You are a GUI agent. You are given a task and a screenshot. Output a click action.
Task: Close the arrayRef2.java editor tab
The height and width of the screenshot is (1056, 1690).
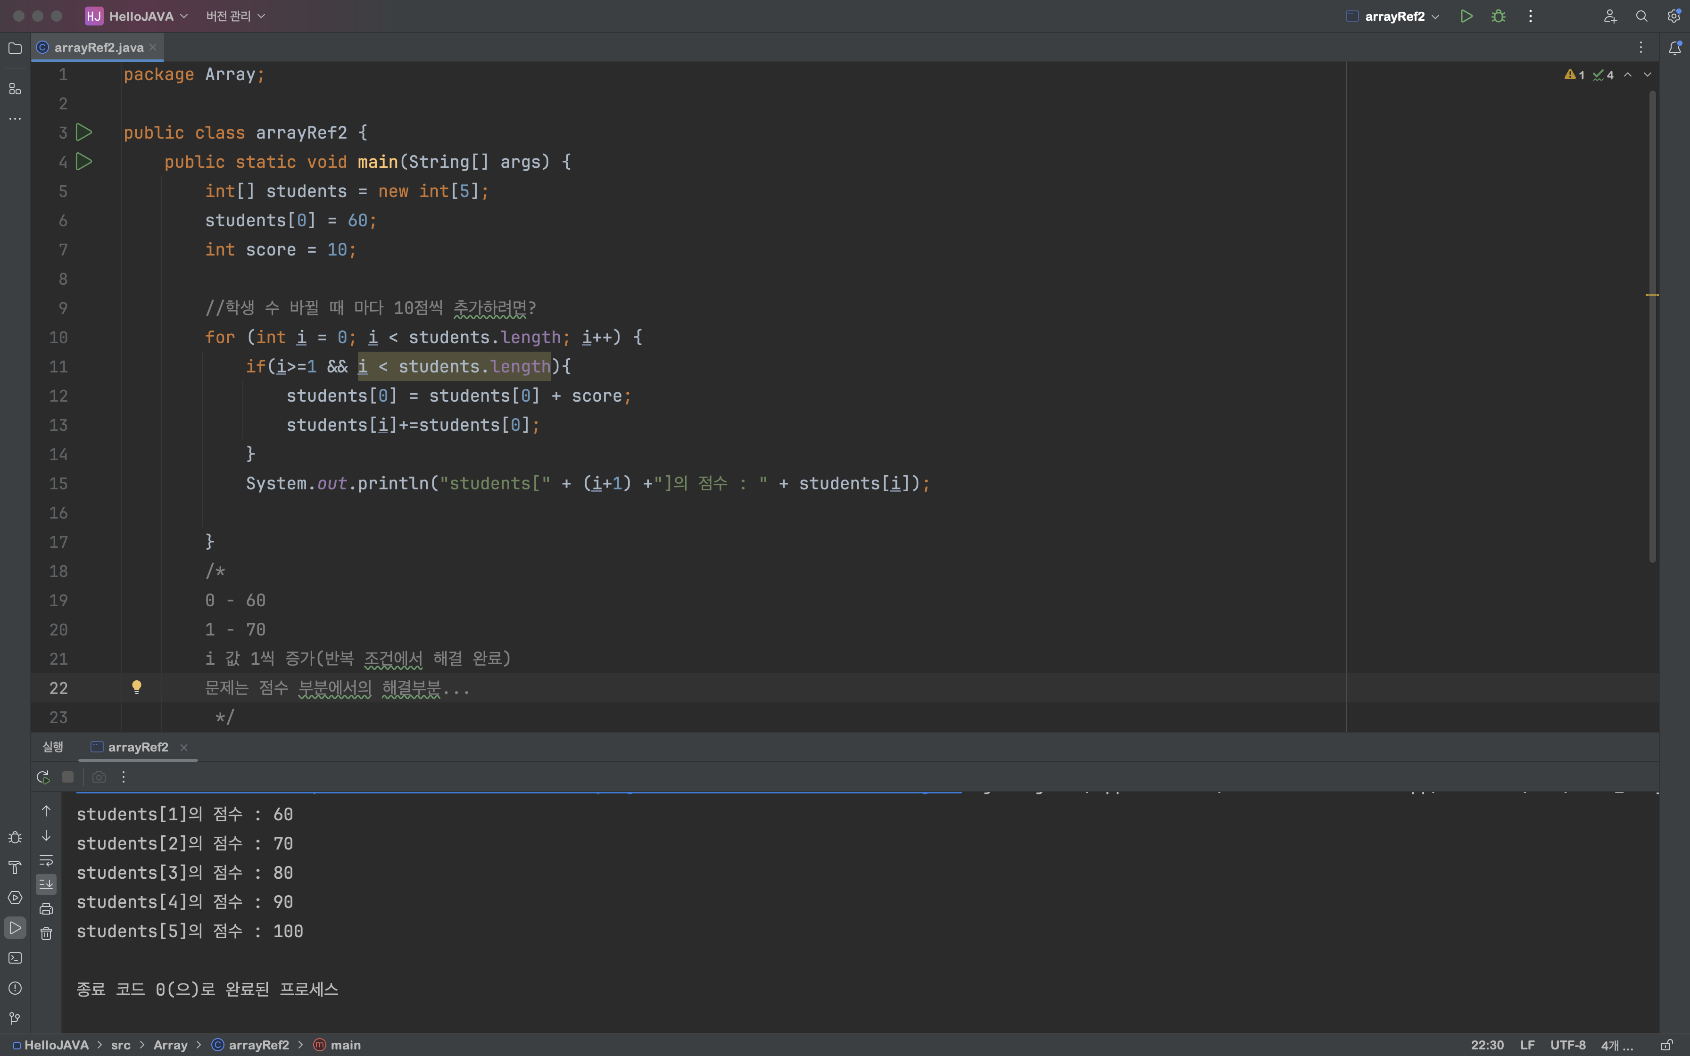153,47
